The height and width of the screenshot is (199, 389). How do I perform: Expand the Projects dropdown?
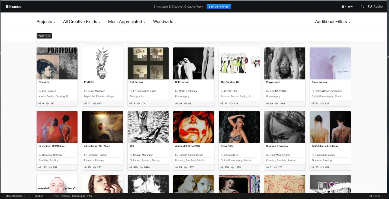(46, 22)
